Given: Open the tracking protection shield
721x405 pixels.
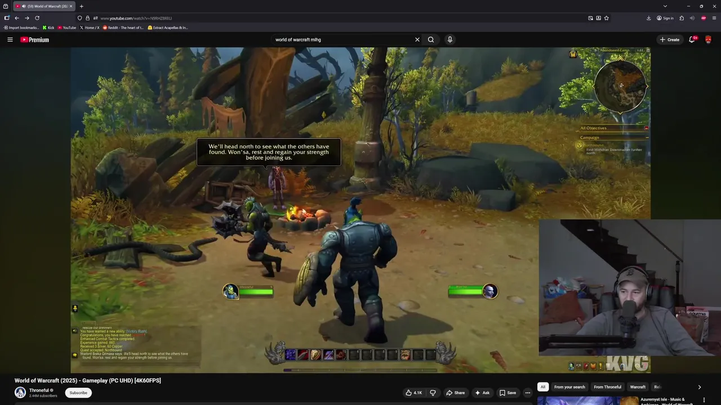Looking at the screenshot, I should tap(79, 18).
